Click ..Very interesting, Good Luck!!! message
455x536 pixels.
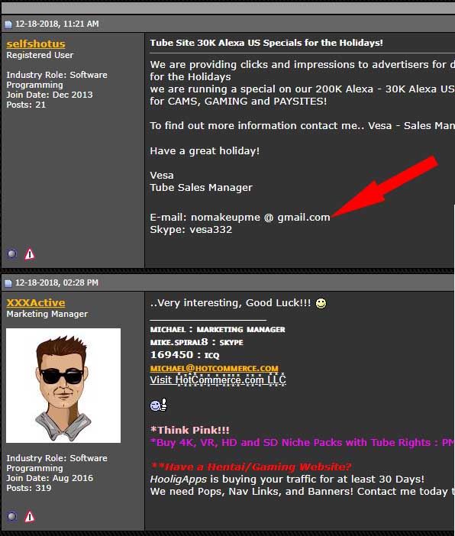click(231, 303)
